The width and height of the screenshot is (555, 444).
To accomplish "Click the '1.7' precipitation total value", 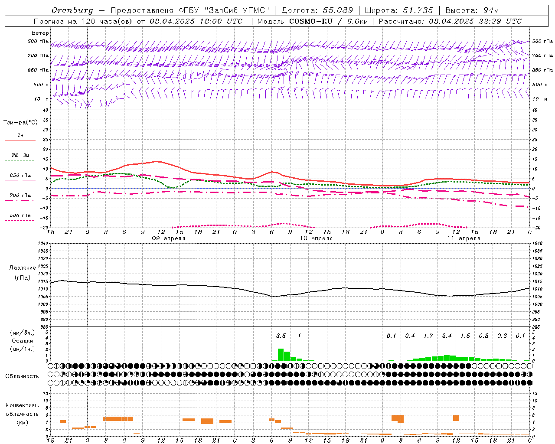I will (428, 336).
